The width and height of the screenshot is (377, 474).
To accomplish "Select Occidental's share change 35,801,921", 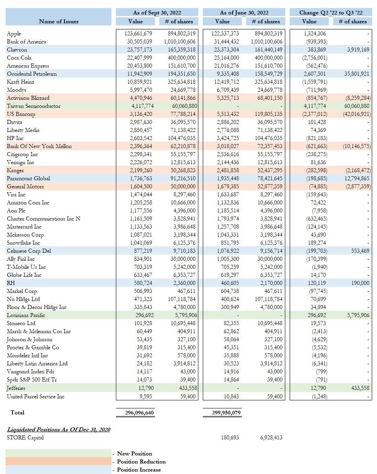I will [x=357, y=74].
